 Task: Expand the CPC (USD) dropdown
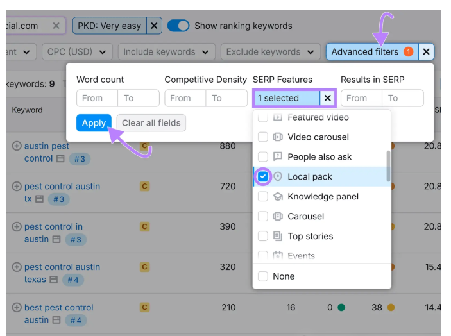78,52
